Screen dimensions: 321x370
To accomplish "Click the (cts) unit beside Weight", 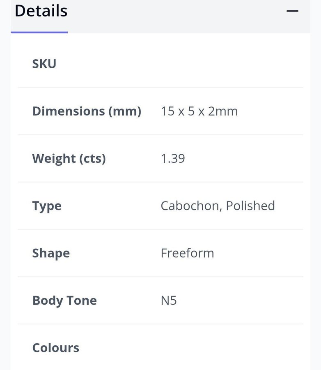I will [93, 158].
